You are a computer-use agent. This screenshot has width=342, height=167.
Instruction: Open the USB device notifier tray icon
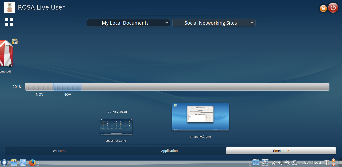point(288,163)
